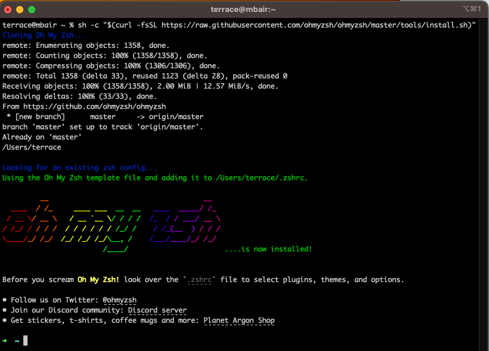489x351 pixels.
Task: Click the green arrow prompt symbol
Action: click(x=5, y=341)
